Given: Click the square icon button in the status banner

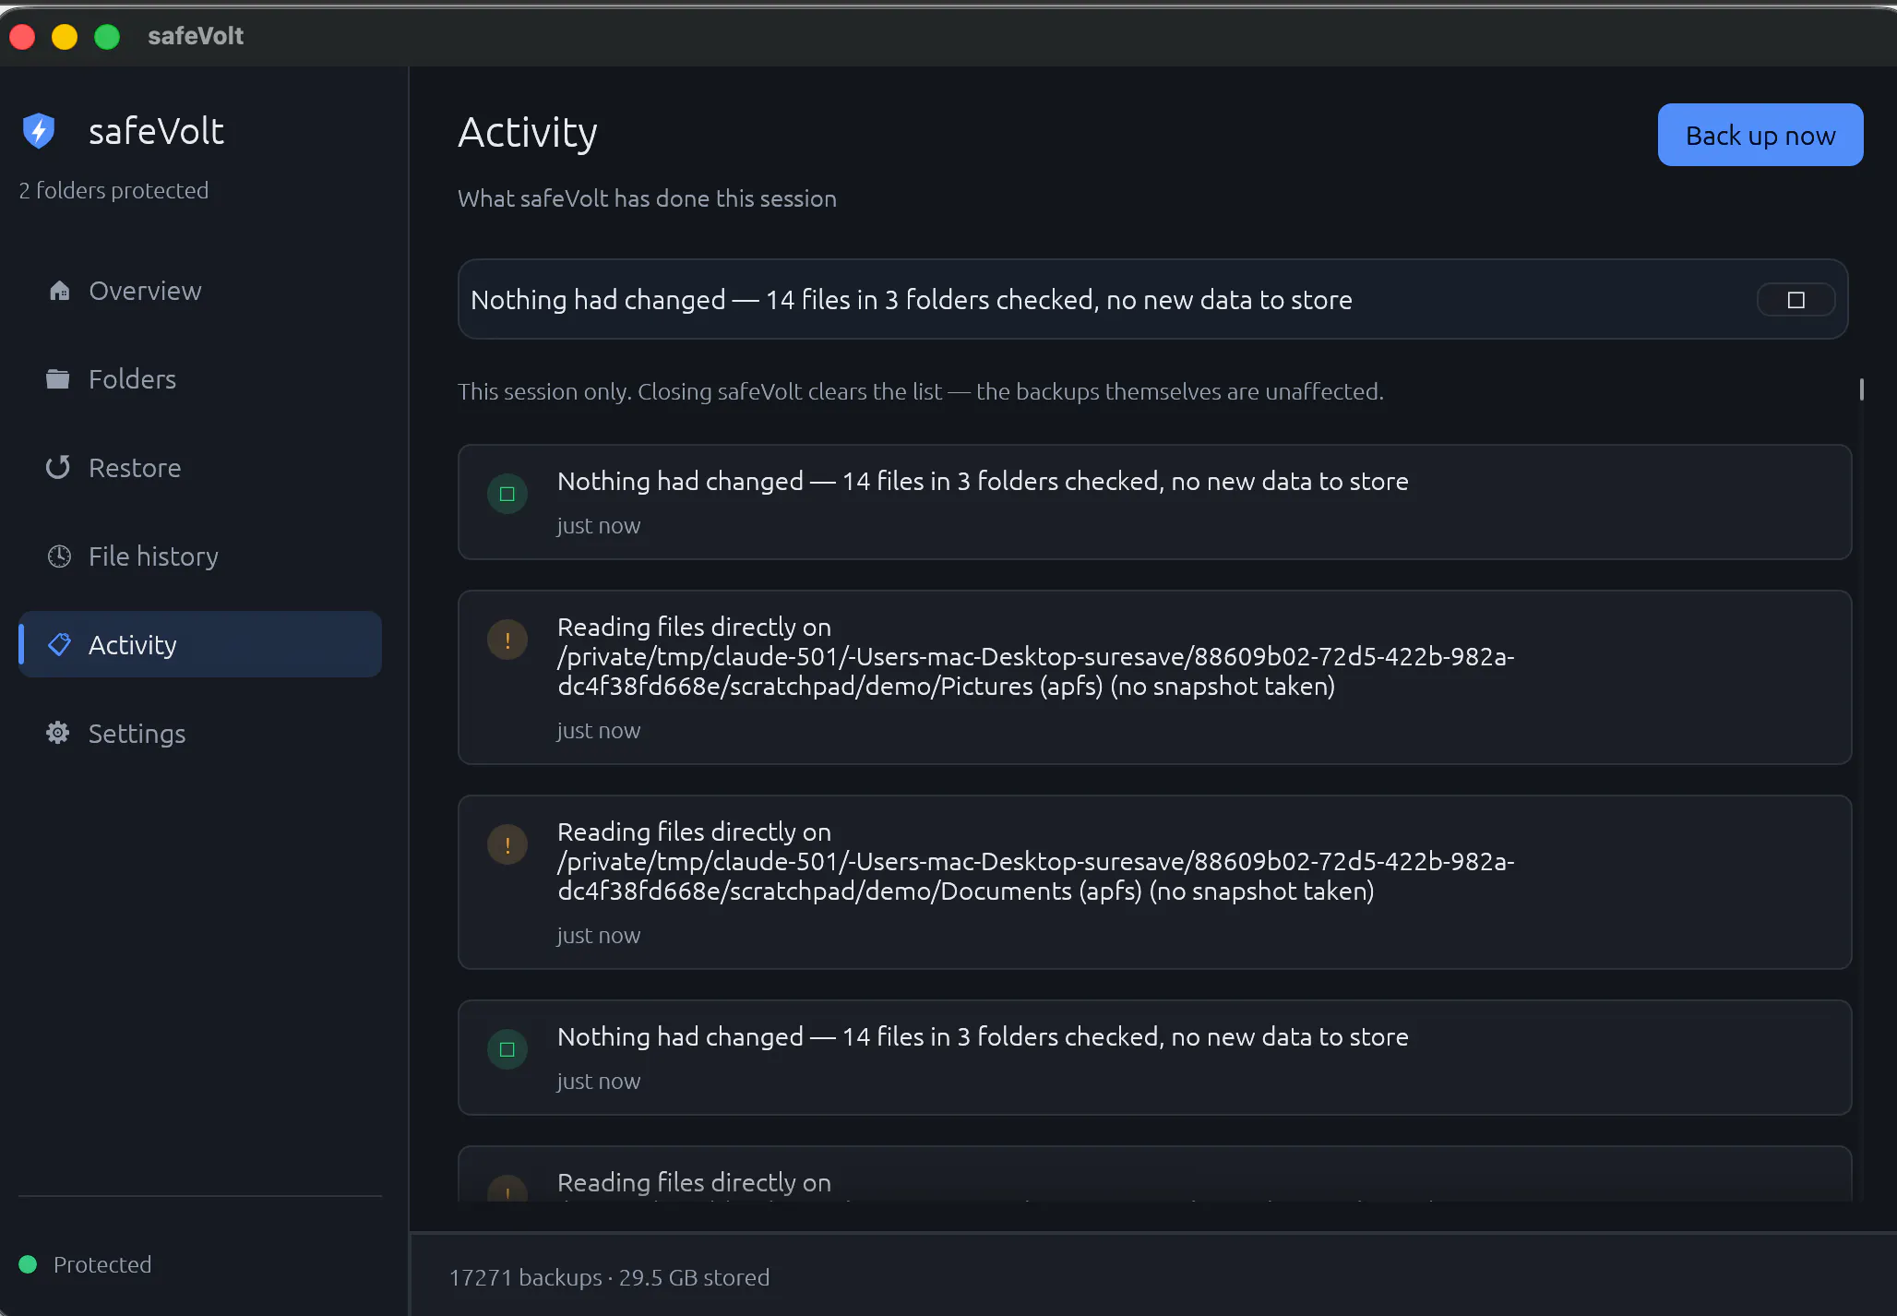Looking at the screenshot, I should tap(1796, 300).
